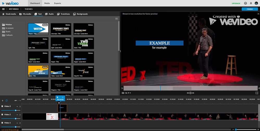Open the help question mark icon
Screen dimensions: 260x131
(246, 3)
